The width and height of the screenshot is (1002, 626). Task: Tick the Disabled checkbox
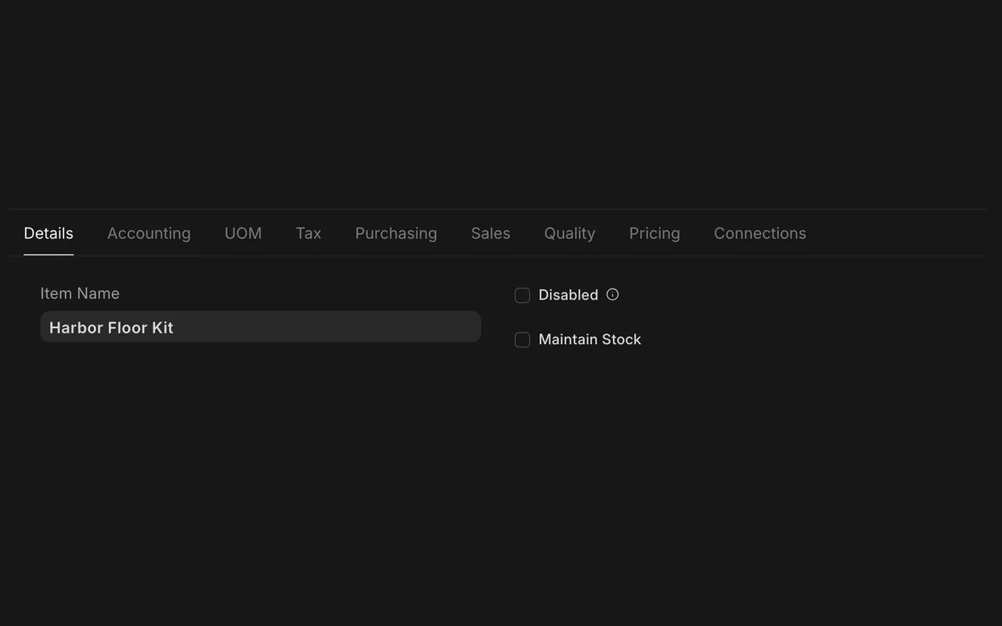[x=522, y=295]
